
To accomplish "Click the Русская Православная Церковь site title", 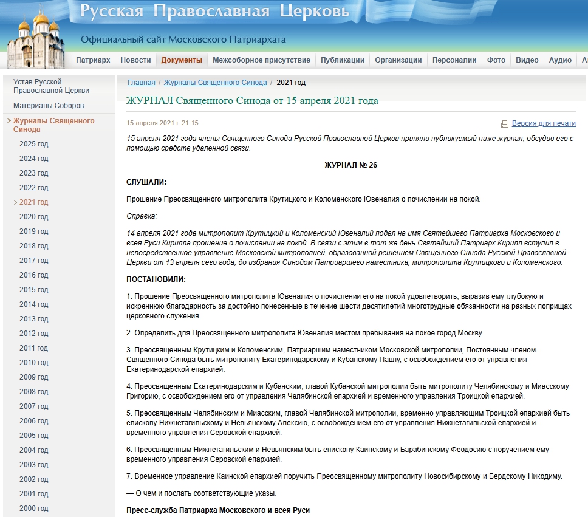I will pos(214,12).
